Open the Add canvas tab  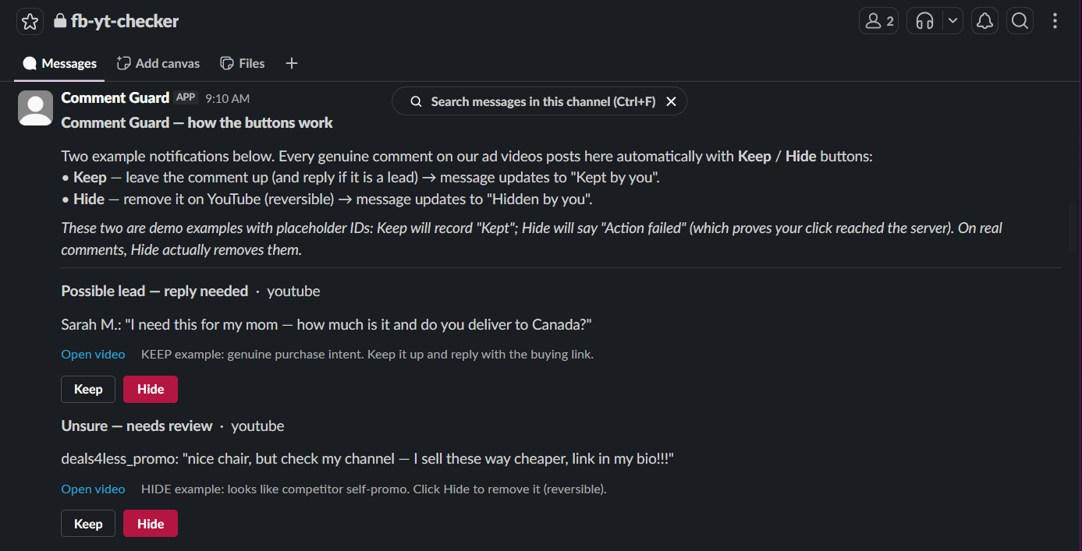pos(158,63)
